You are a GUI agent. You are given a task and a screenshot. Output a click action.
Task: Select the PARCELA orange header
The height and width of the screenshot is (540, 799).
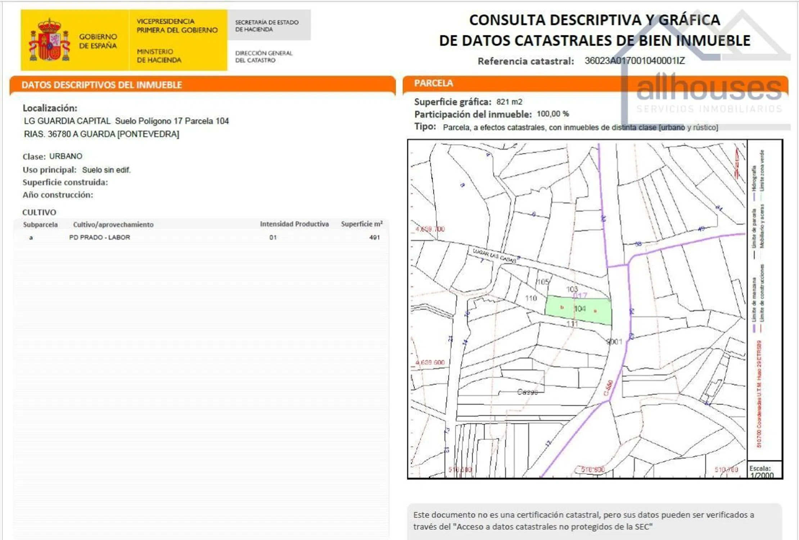click(433, 83)
